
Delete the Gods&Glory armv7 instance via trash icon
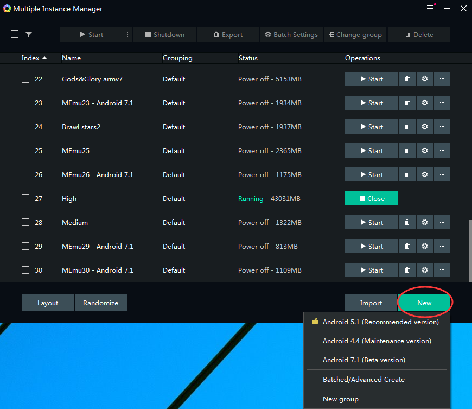pyautogui.click(x=407, y=79)
